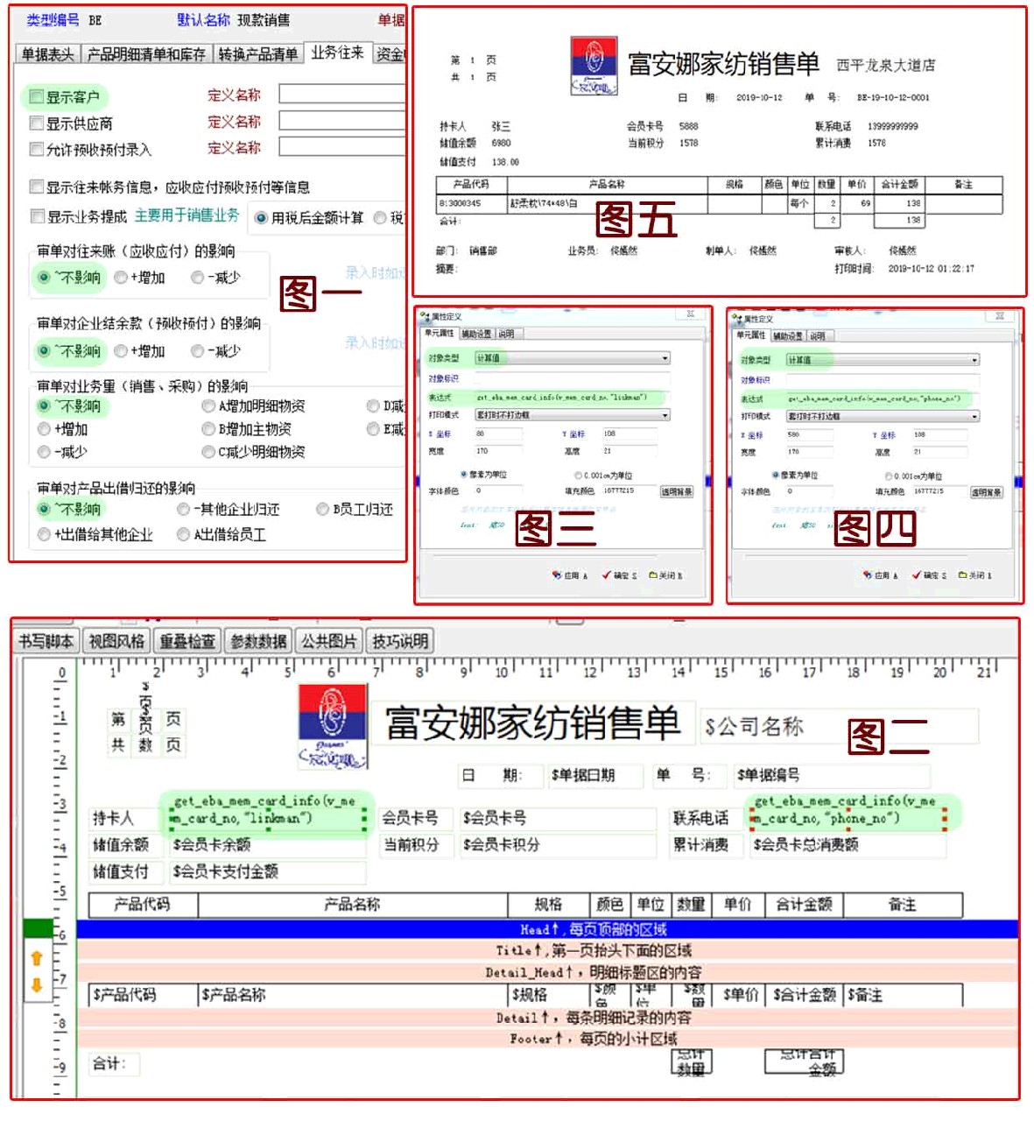Click the 书写脚本 button
Screen dimensions: 1034x1121
click(x=46, y=641)
